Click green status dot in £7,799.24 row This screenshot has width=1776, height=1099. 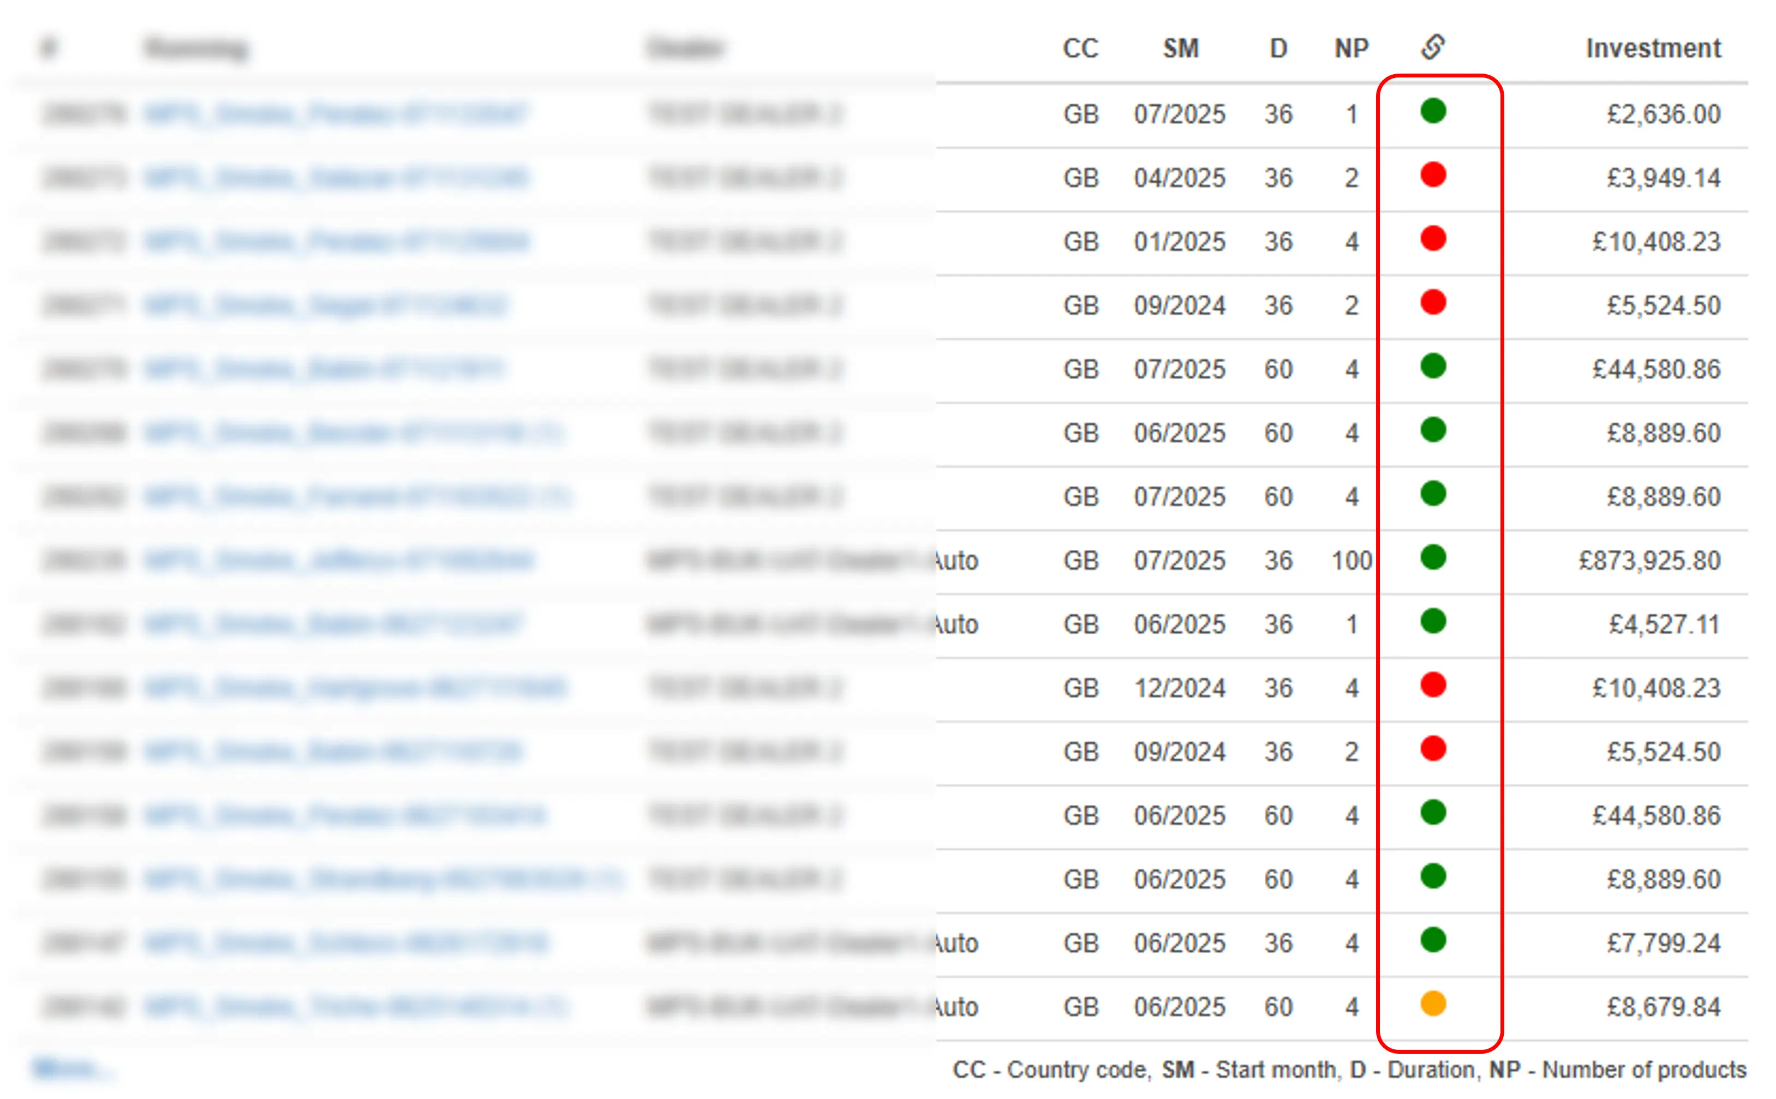(x=1432, y=940)
